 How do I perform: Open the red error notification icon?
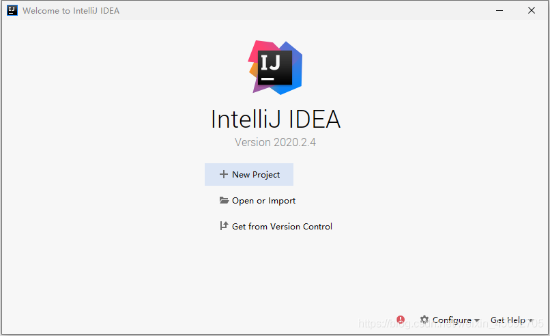click(401, 320)
